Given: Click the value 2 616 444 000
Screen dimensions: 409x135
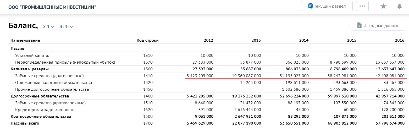Looking at the screenshot, I should [x=248, y=110].
